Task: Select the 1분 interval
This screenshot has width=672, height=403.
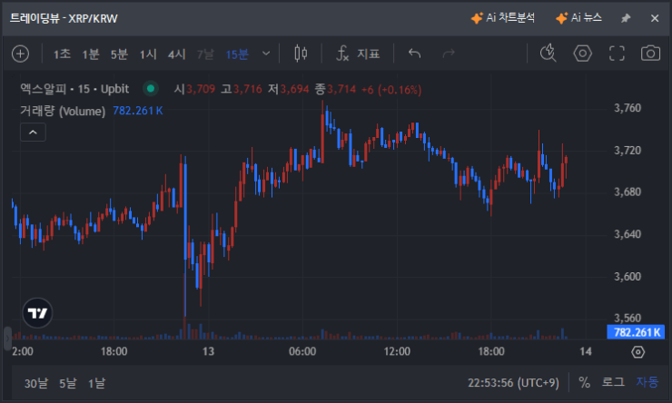Action: click(91, 54)
